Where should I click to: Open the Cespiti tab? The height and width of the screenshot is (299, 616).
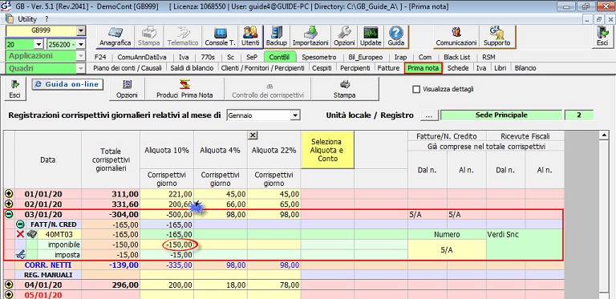[x=322, y=68]
